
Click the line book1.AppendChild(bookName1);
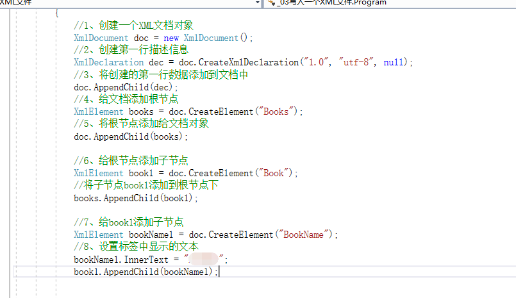pyautogui.click(x=146, y=272)
